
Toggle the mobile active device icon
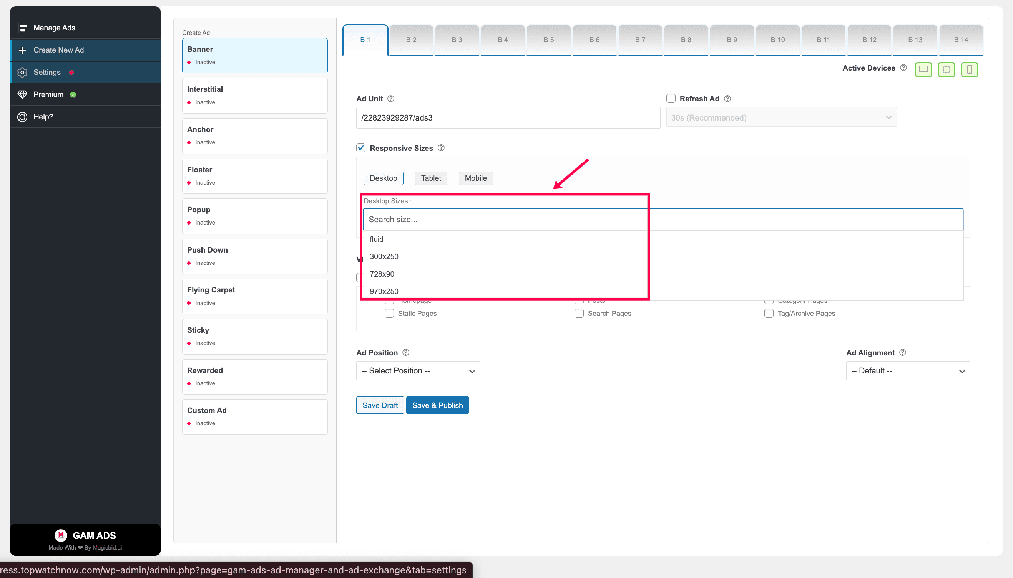tap(969, 69)
